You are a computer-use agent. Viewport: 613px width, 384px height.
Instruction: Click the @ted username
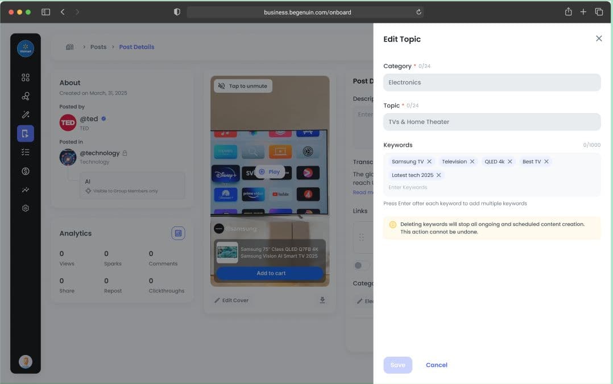click(x=89, y=119)
